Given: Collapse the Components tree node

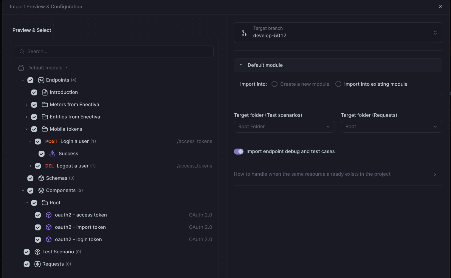Looking at the screenshot, I should coord(23,191).
